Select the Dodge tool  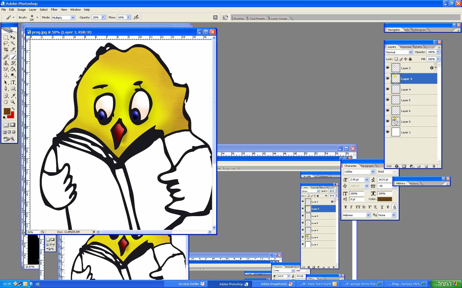tap(13, 75)
